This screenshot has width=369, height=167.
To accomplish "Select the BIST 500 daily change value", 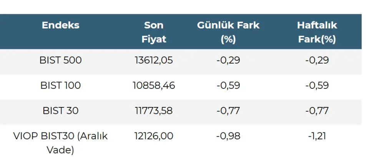I will [x=228, y=60].
